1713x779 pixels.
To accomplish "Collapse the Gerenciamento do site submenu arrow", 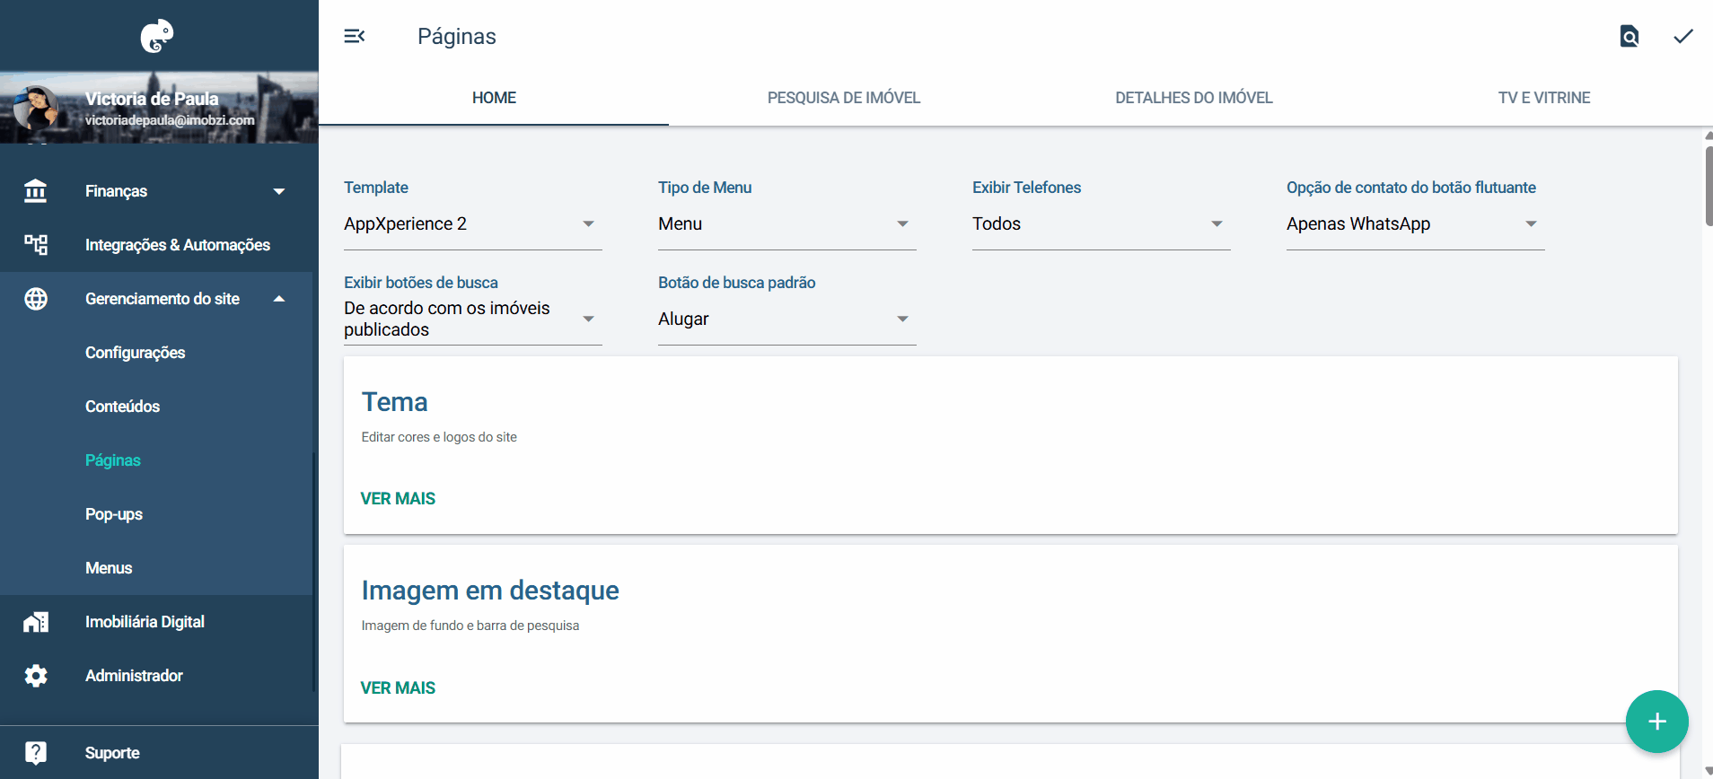I will [x=279, y=299].
